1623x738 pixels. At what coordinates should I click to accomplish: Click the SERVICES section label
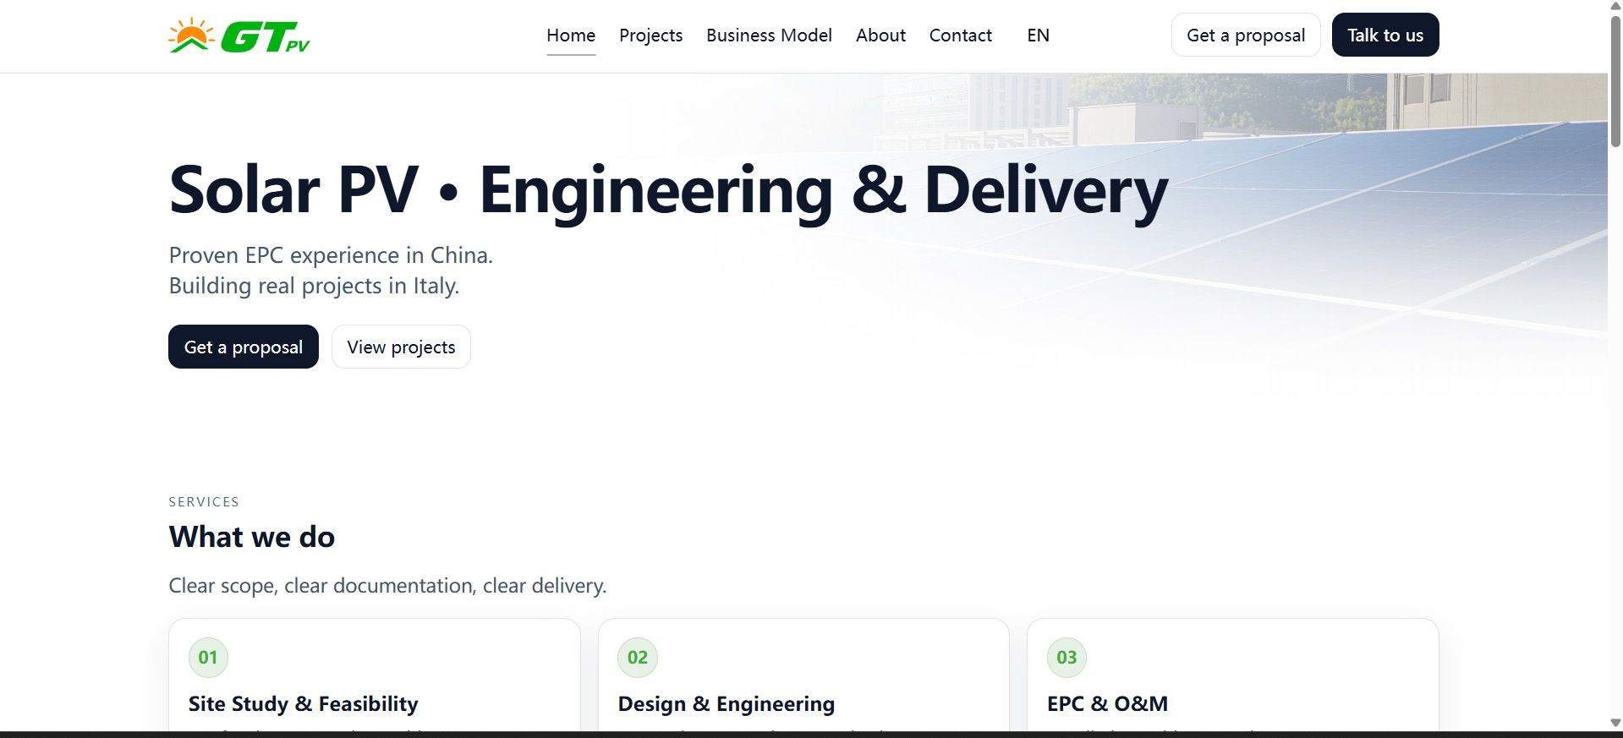click(204, 502)
